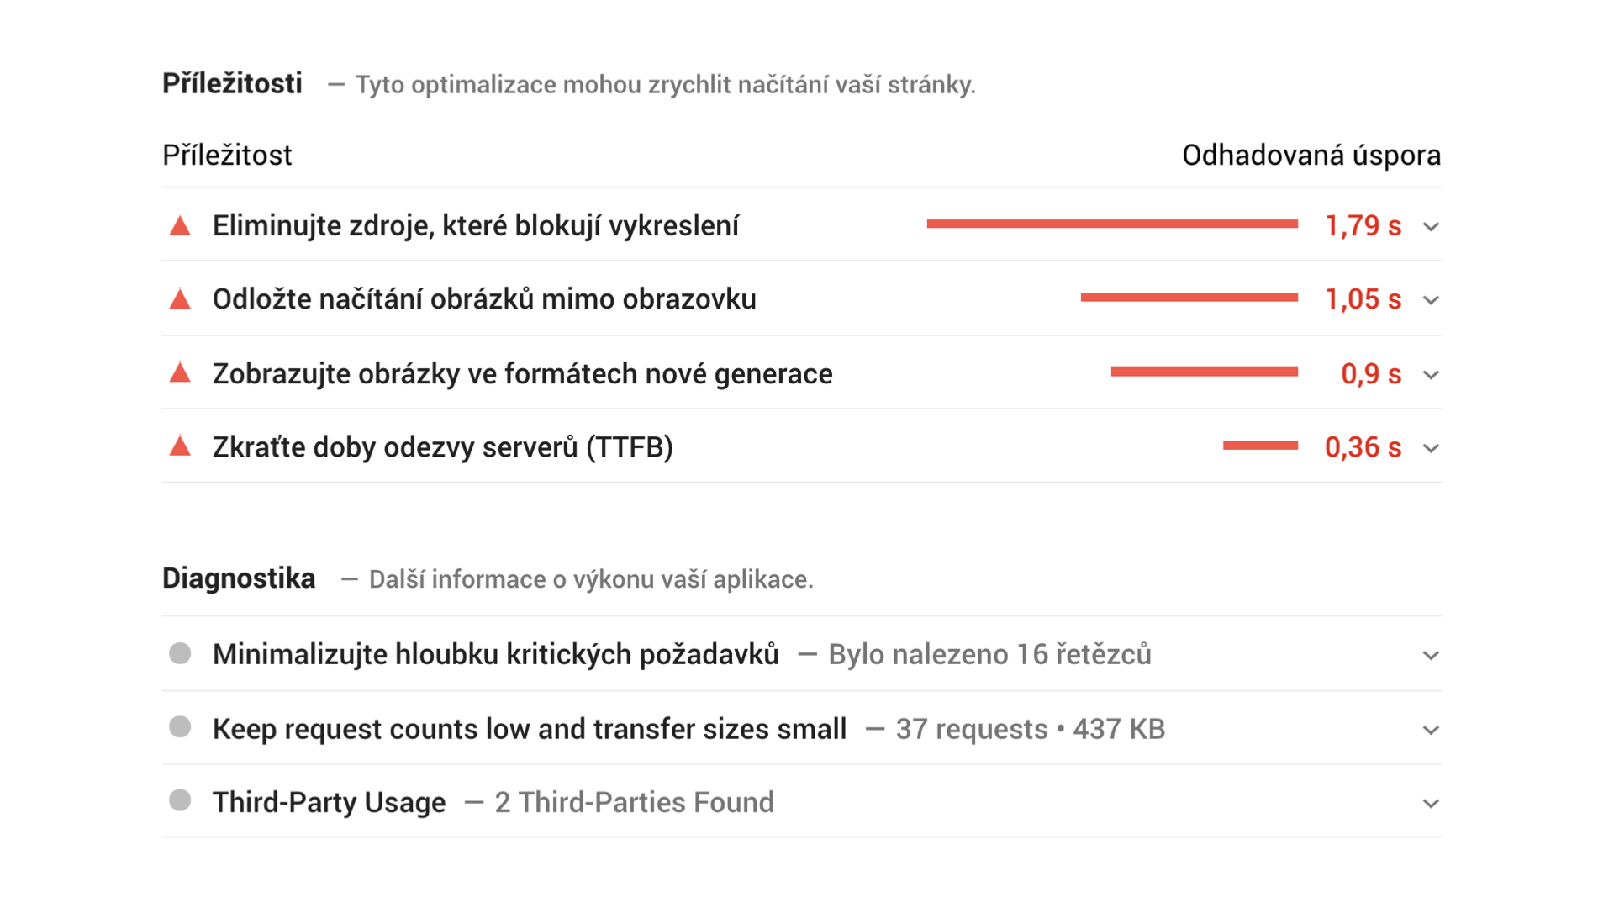1614x908 pixels.
Task: Open chevron for the 0,9 s image formats row
Action: point(1431,374)
